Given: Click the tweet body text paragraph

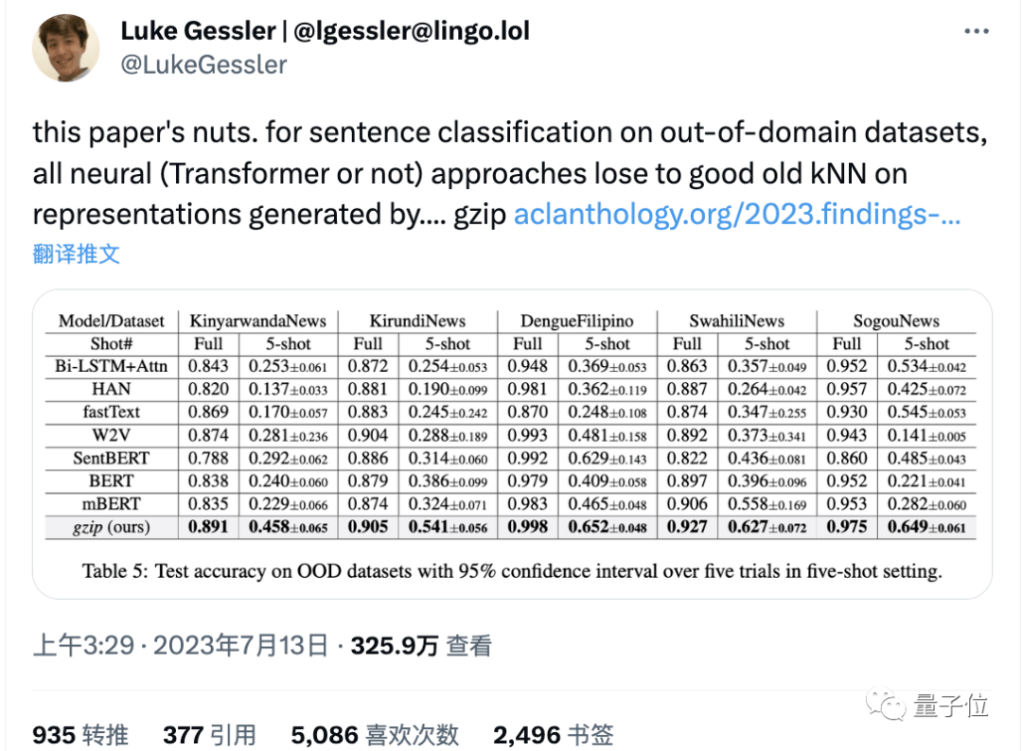Looking at the screenshot, I should tap(510, 173).
